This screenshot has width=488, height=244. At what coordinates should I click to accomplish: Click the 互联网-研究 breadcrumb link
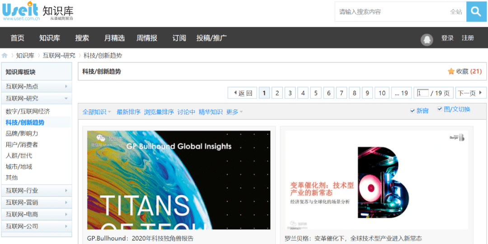click(x=59, y=55)
